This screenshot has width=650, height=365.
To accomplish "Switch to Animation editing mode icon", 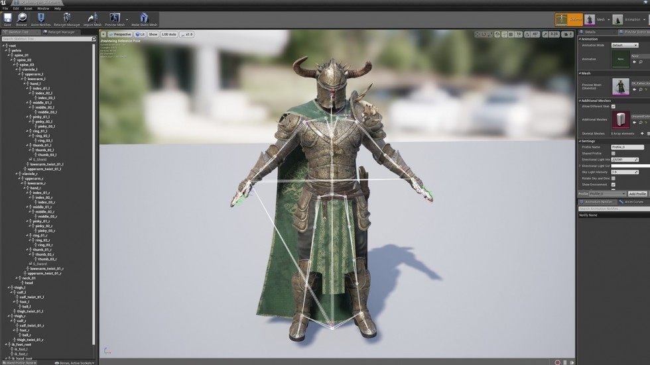I will point(617,19).
